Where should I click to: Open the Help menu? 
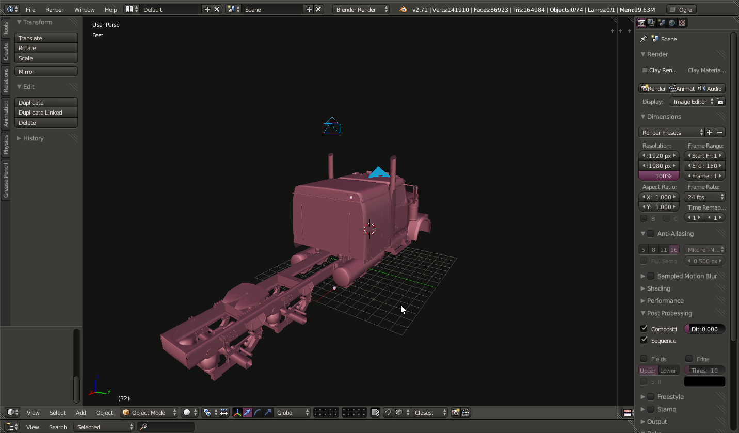tap(110, 10)
